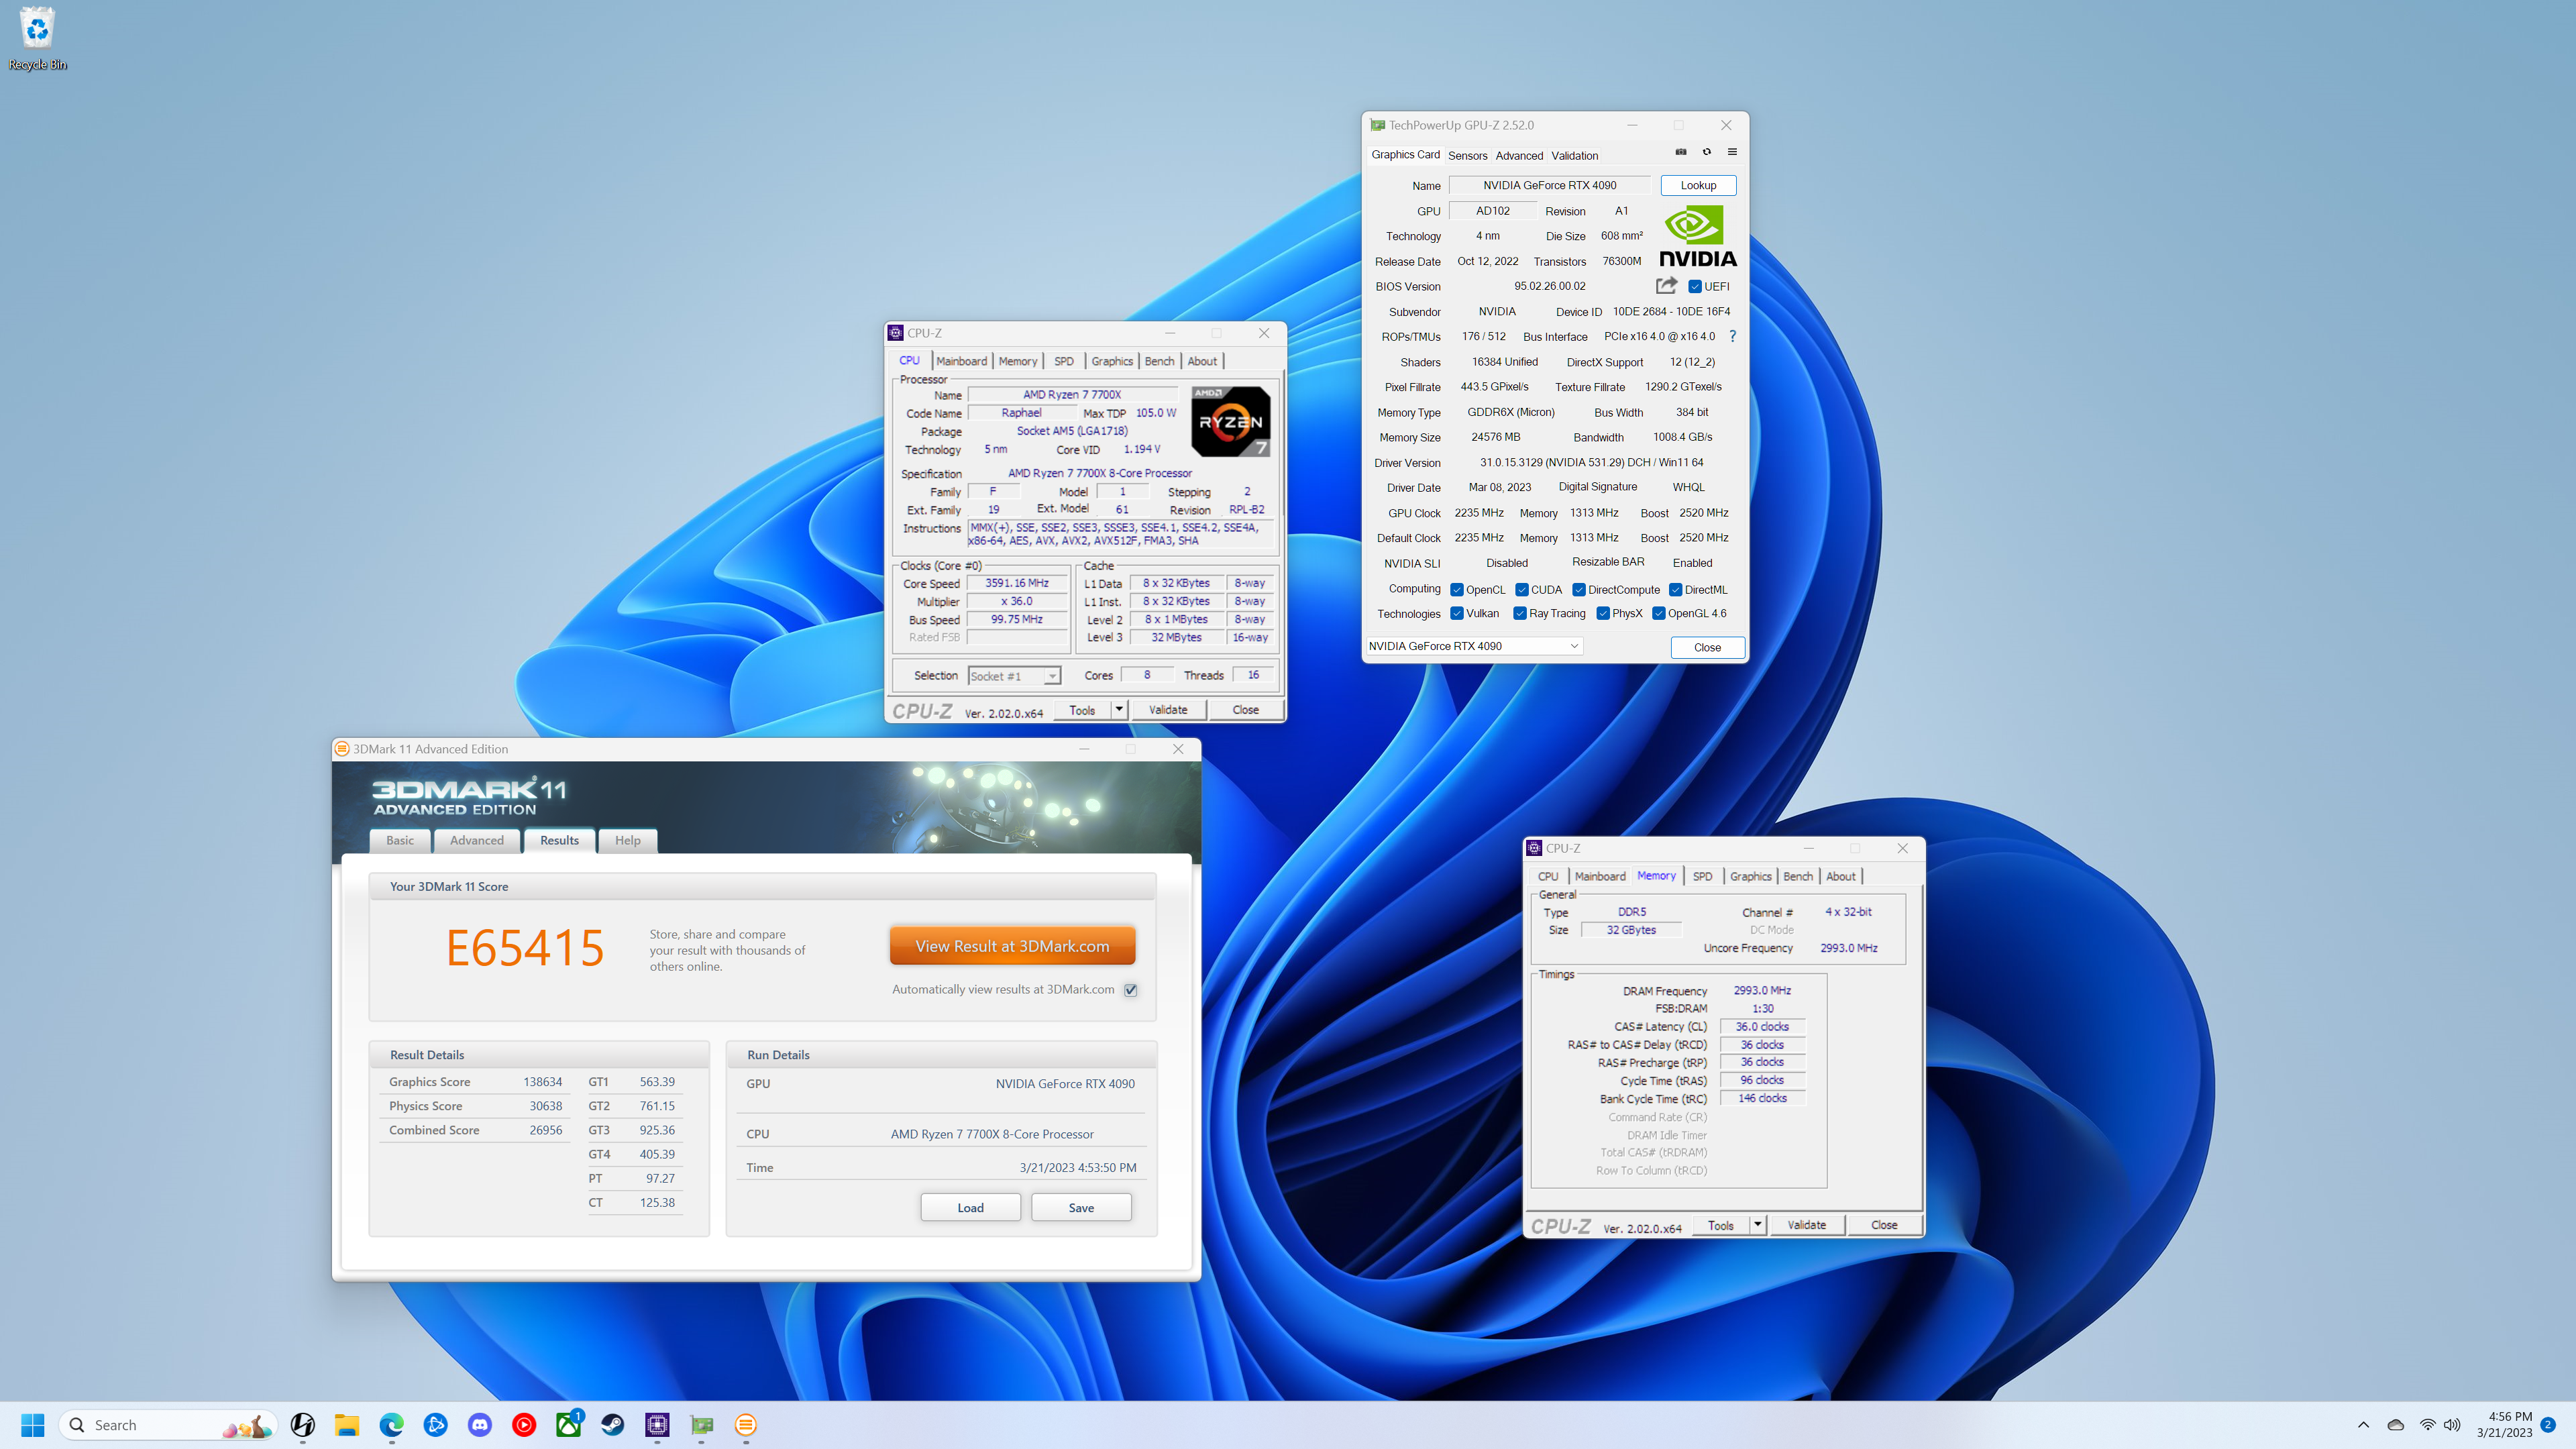
Task: Toggle the UEFI checkbox in GPU-Z
Action: click(x=1695, y=286)
